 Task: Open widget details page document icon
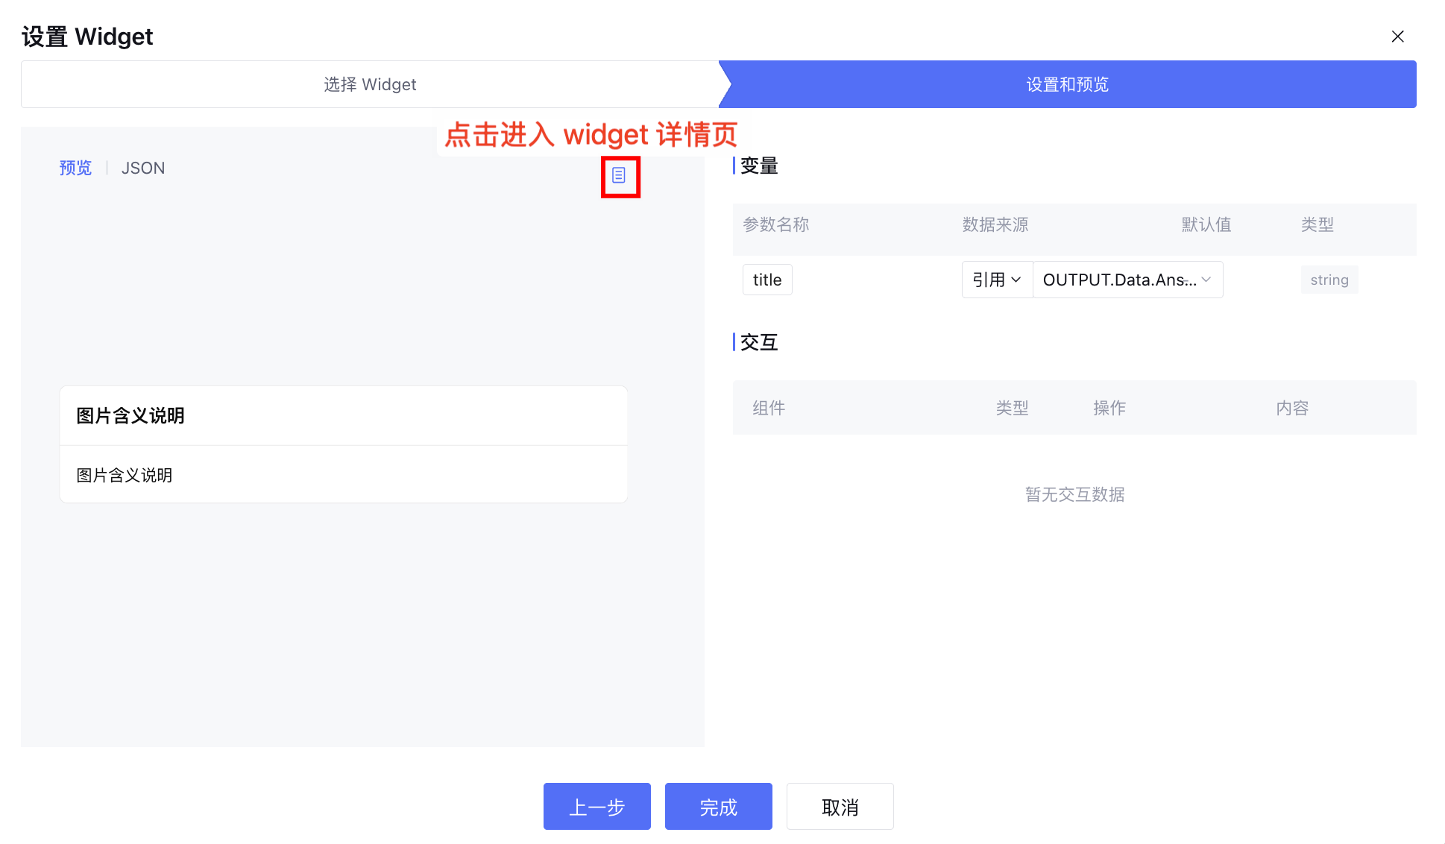(x=619, y=175)
